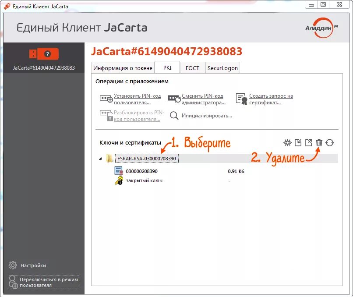This screenshot has height=297, width=353.
Task: Open Сменить PIN-код администратора link
Action: (x=204, y=99)
